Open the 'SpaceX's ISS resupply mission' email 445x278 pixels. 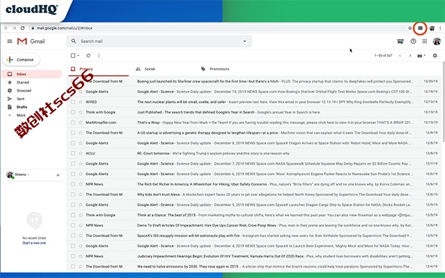254,236
